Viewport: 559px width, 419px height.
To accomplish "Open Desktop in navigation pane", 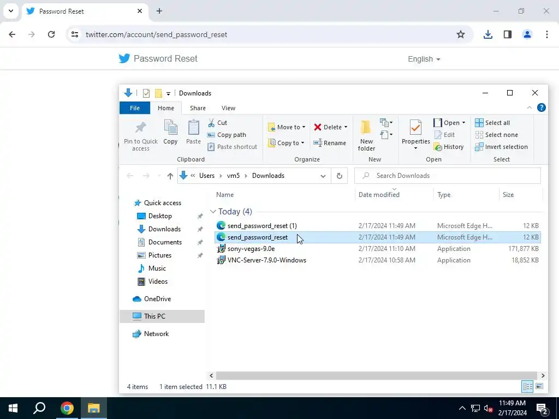I will [x=160, y=216].
